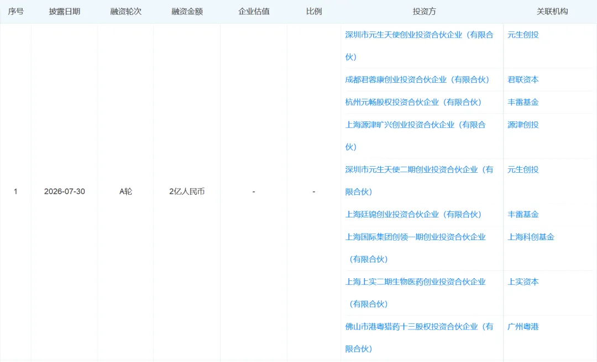The image size is (597, 362).
Task: Click the 投资方 column header
Action: pos(424,12)
